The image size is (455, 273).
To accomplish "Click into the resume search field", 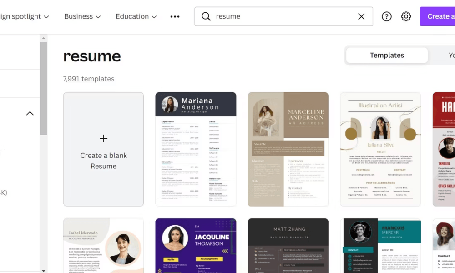I will [284, 16].
